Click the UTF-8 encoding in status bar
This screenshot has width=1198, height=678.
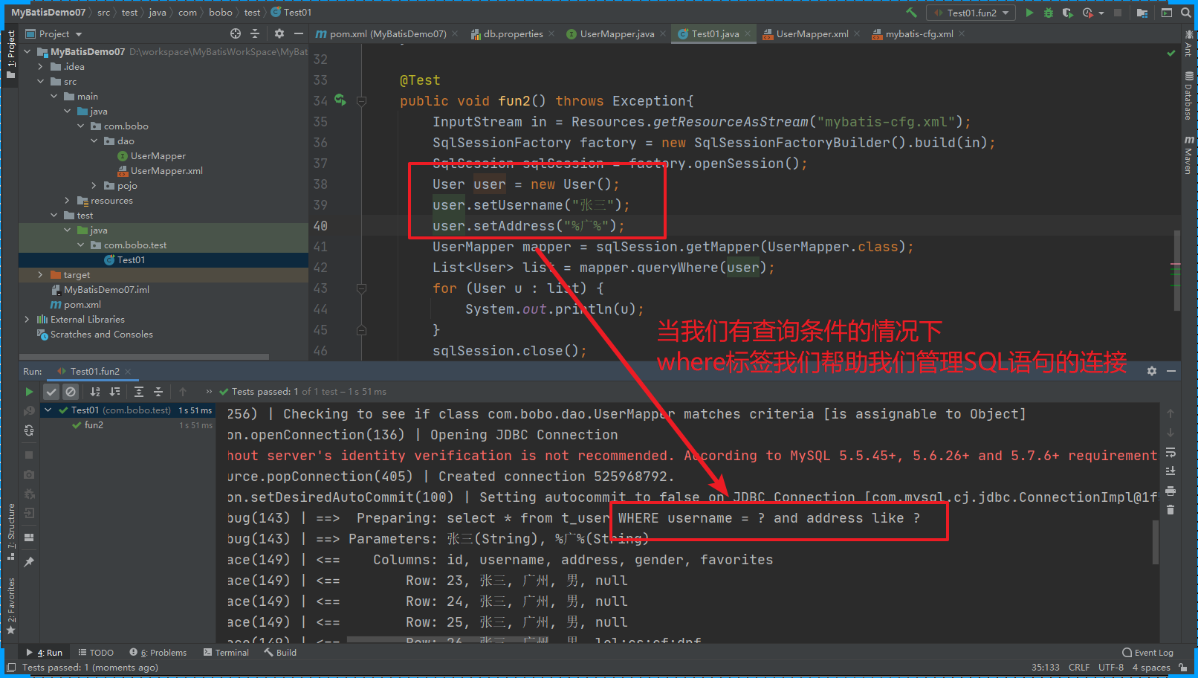click(1111, 668)
